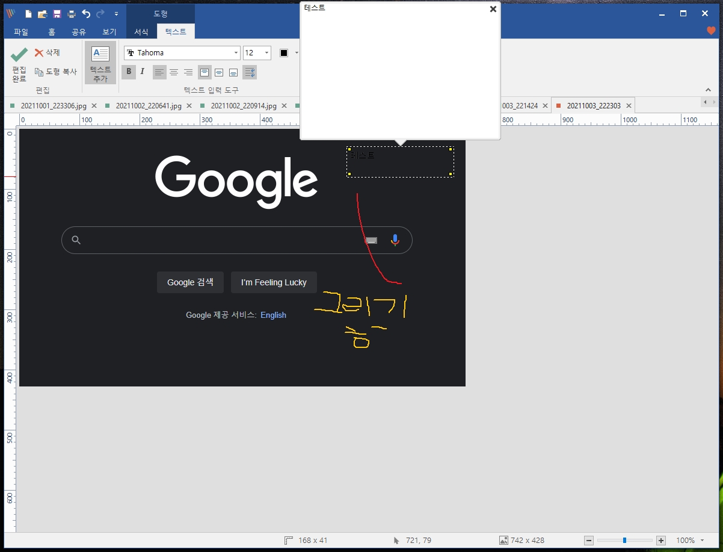The height and width of the screenshot is (552, 723).
Task: Close the 20211003_222303 tab
Action: (629, 106)
